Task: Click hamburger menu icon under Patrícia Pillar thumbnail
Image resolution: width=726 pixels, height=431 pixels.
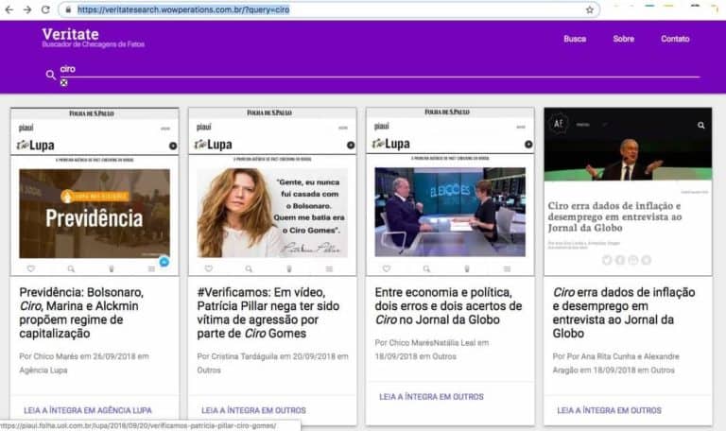Action: pos(329,269)
